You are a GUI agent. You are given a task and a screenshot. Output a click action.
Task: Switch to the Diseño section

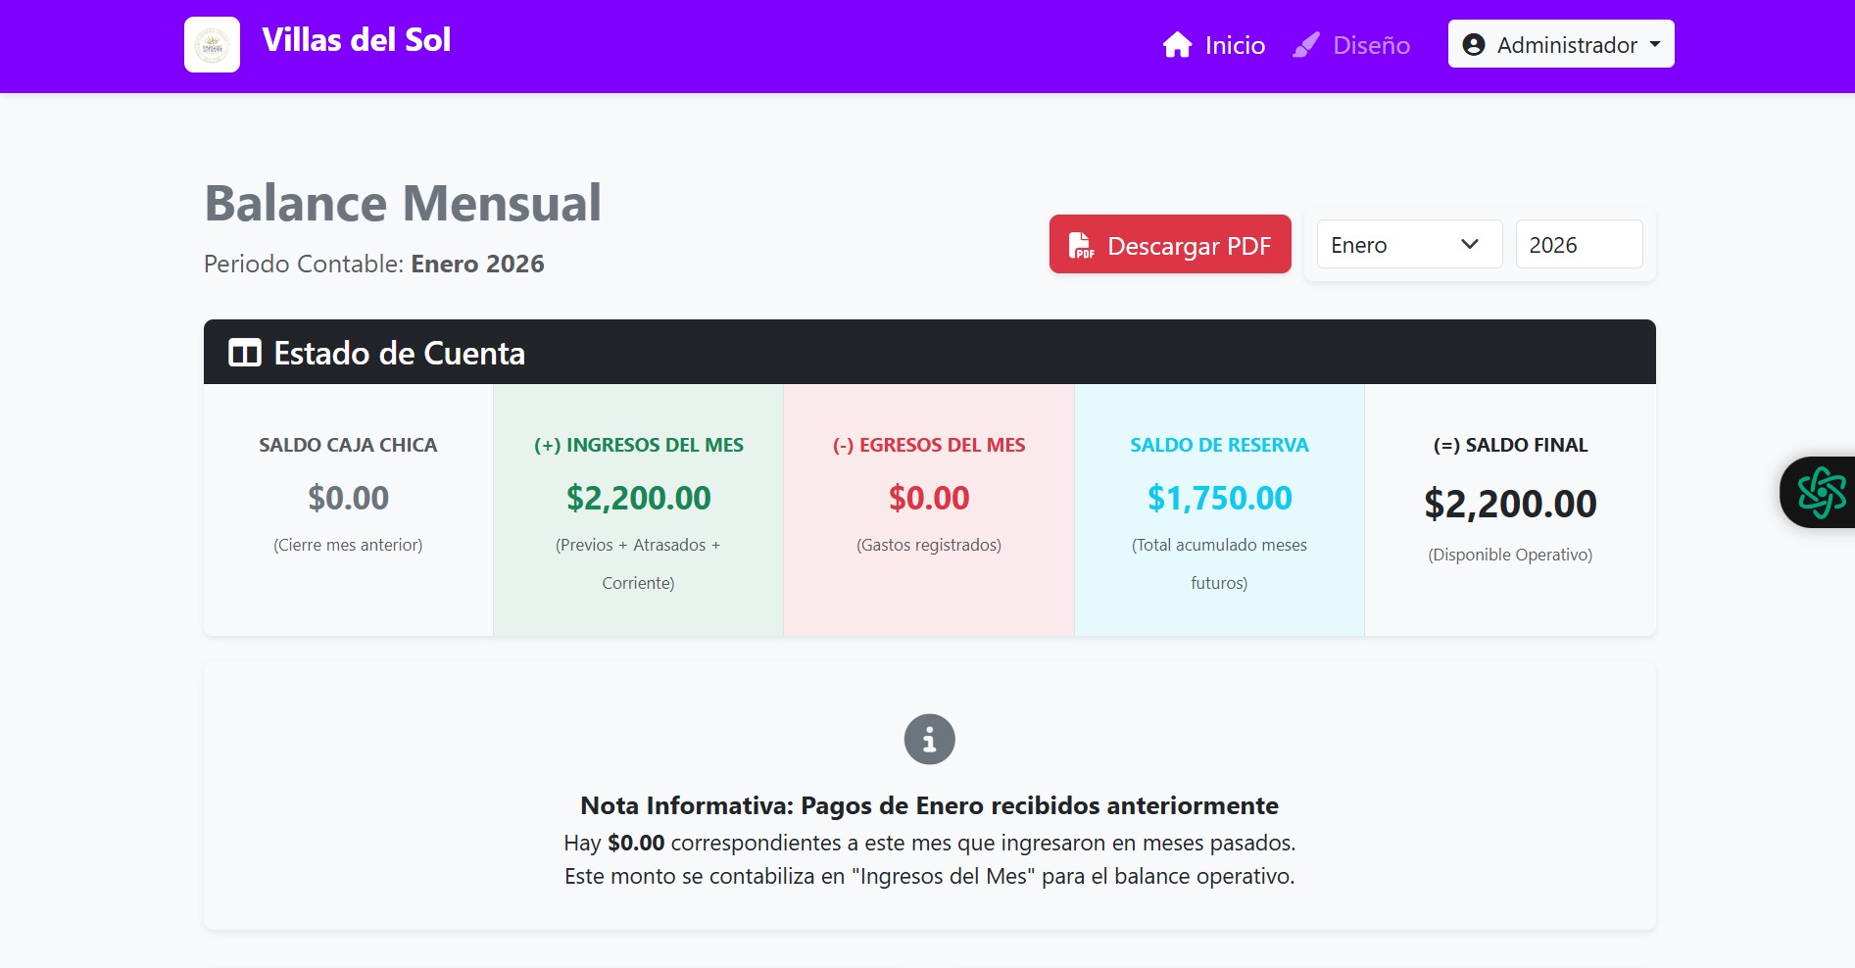(x=1371, y=44)
